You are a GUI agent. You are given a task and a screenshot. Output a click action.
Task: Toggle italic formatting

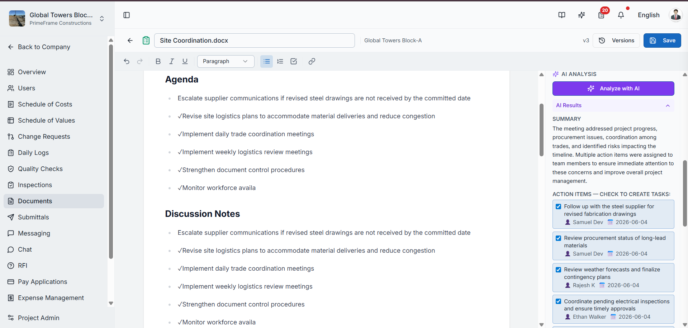coord(172,61)
